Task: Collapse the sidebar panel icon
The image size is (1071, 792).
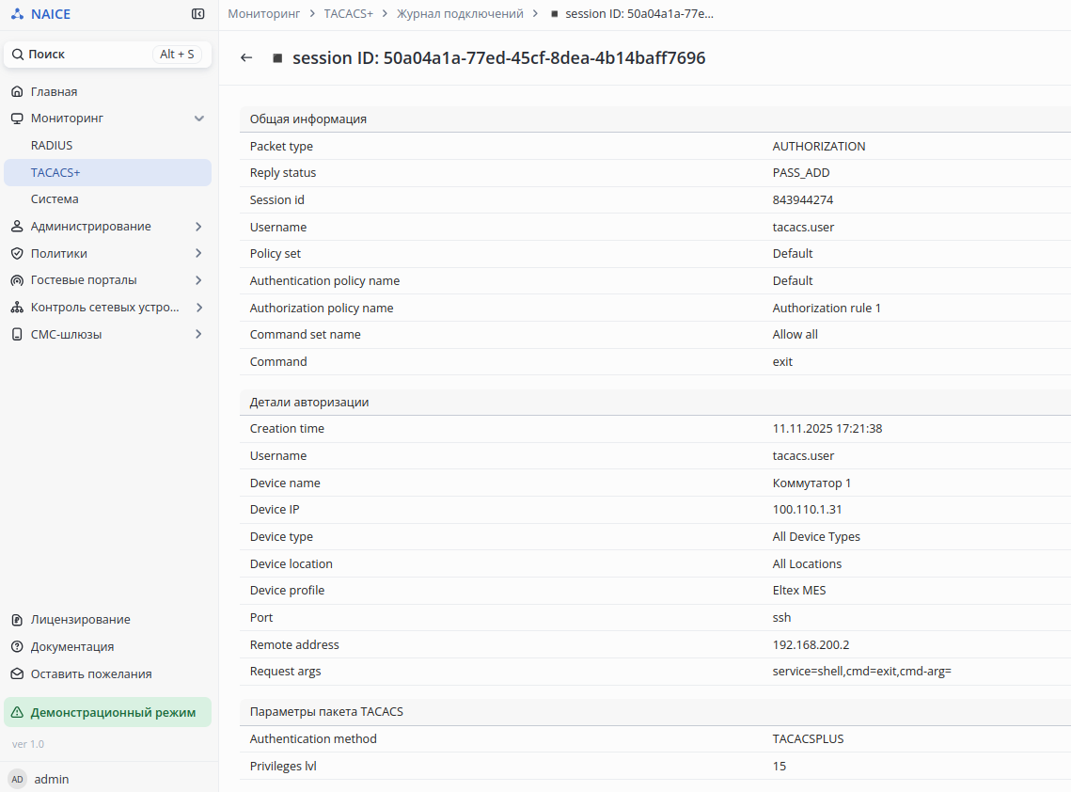Action: pyautogui.click(x=197, y=14)
